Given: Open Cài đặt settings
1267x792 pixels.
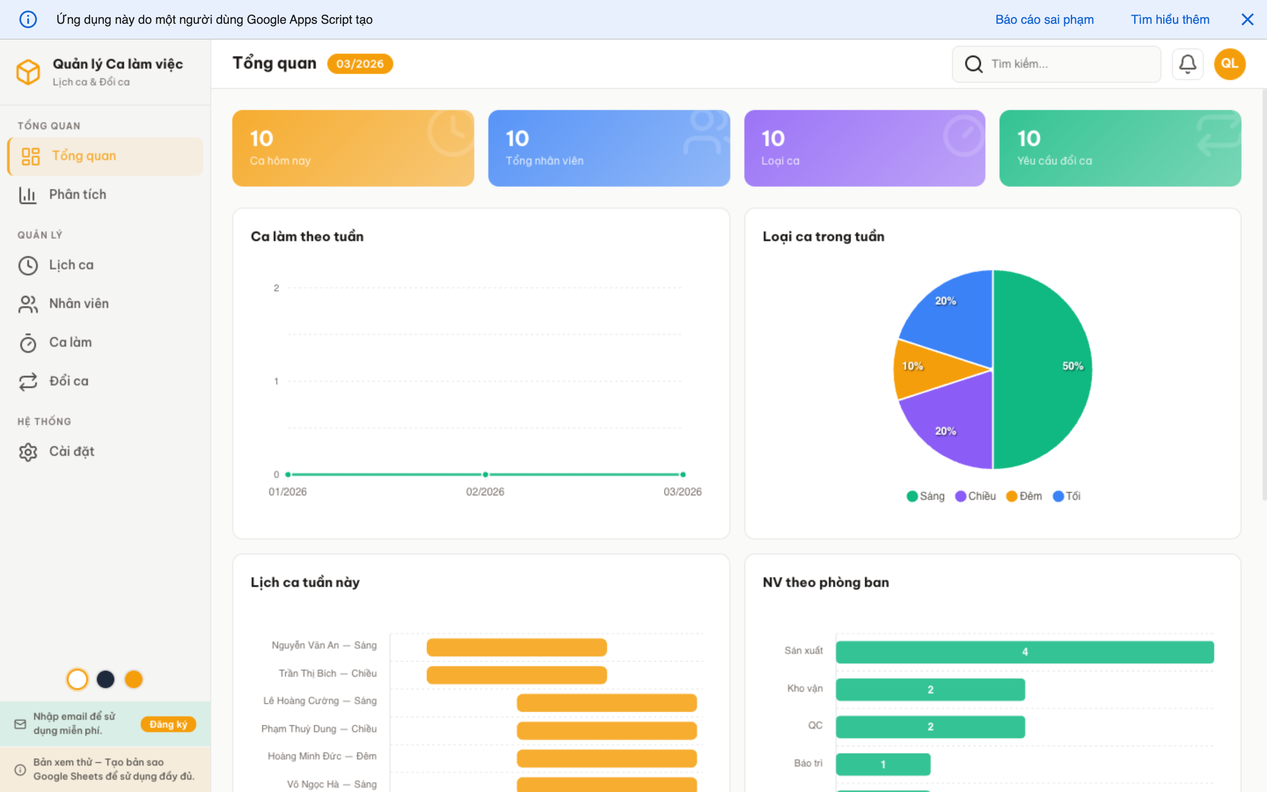Looking at the screenshot, I should pos(71,451).
